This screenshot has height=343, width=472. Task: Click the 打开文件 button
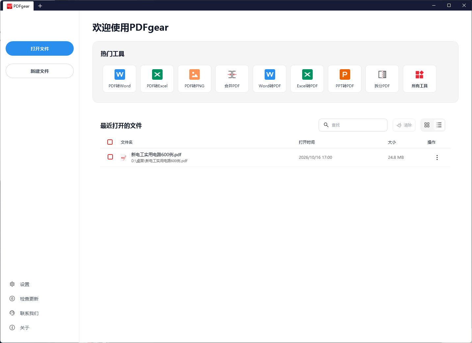click(x=39, y=48)
